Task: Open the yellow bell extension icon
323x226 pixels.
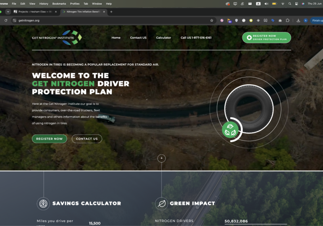Action: click(x=251, y=20)
